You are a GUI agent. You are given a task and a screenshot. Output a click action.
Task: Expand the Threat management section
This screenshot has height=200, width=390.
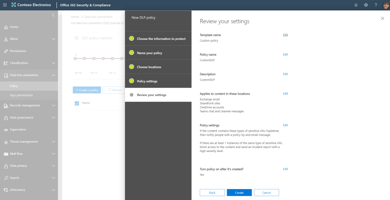click(54, 142)
